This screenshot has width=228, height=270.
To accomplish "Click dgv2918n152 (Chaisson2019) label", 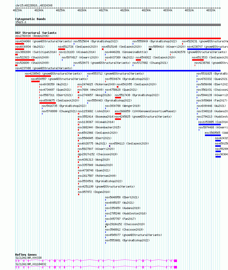I will [x=125, y=224].
